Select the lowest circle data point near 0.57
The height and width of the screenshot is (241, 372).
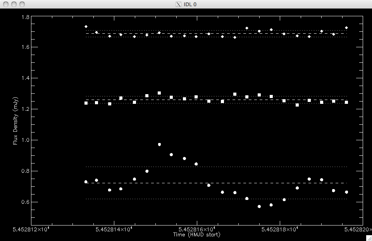pyautogui.click(x=259, y=207)
